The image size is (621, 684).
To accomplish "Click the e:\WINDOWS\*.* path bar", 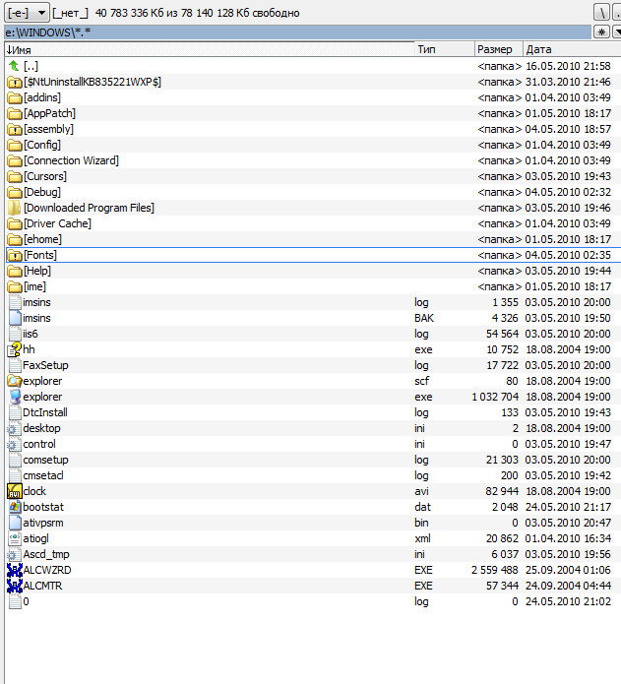I will 297,32.
